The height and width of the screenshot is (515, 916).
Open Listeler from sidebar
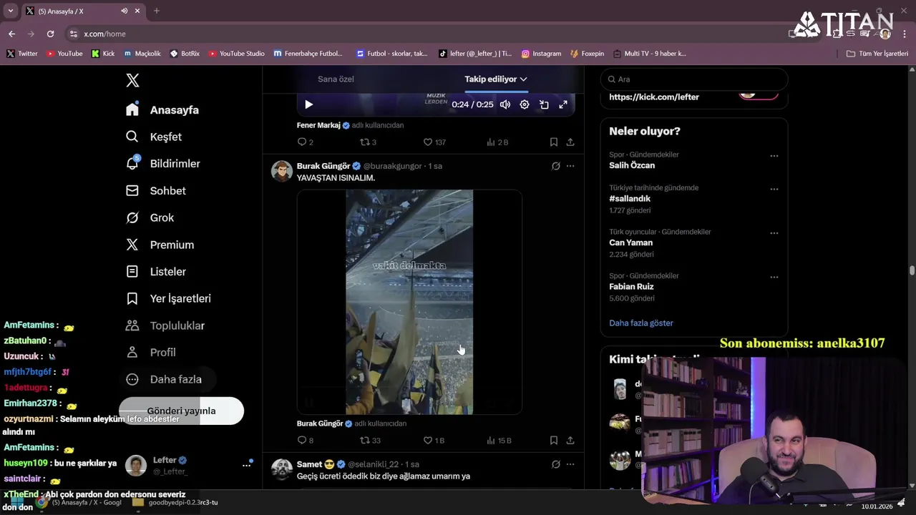[x=156, y=272]
